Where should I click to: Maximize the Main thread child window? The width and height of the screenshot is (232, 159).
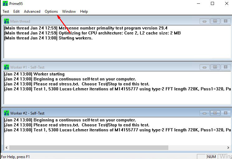215,21
